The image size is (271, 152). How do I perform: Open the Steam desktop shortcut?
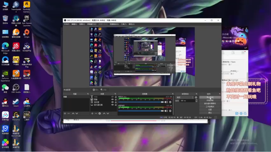[16, 102]
